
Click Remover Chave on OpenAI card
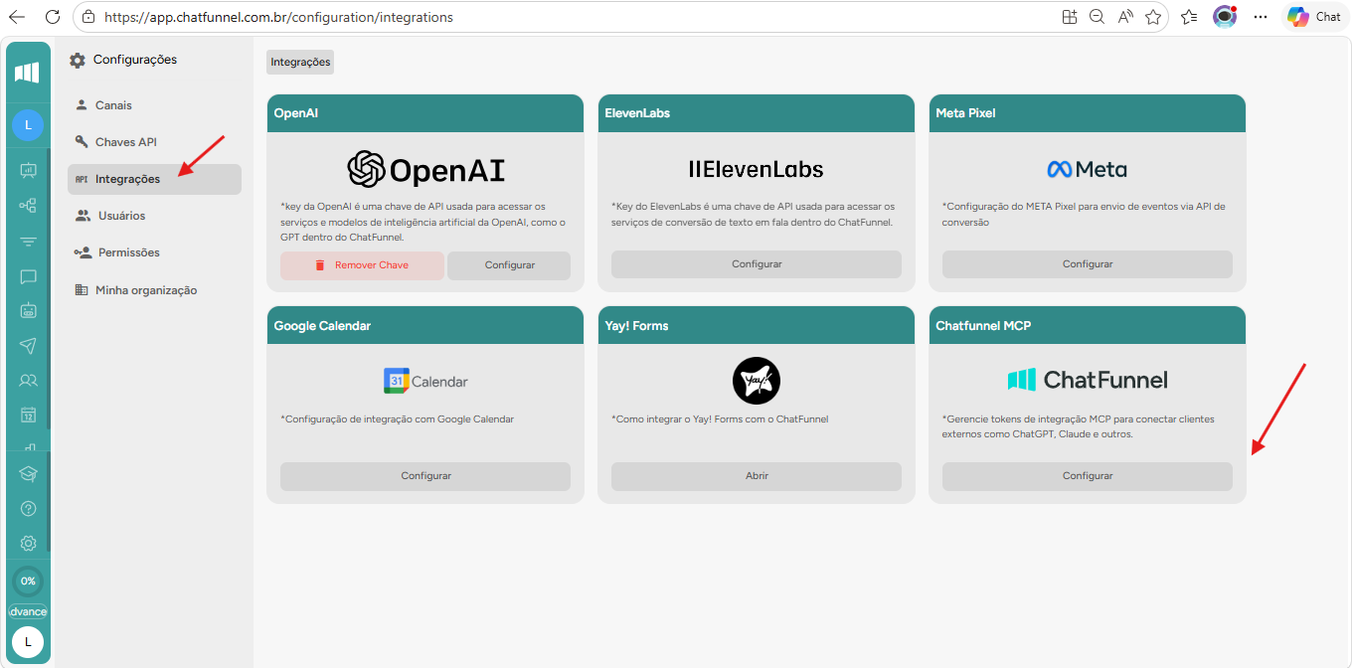pyautogui.click(x=362, y=265)
